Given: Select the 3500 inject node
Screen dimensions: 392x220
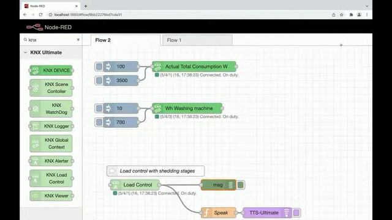Looking at the screenshot, I should tap(121, 81).
